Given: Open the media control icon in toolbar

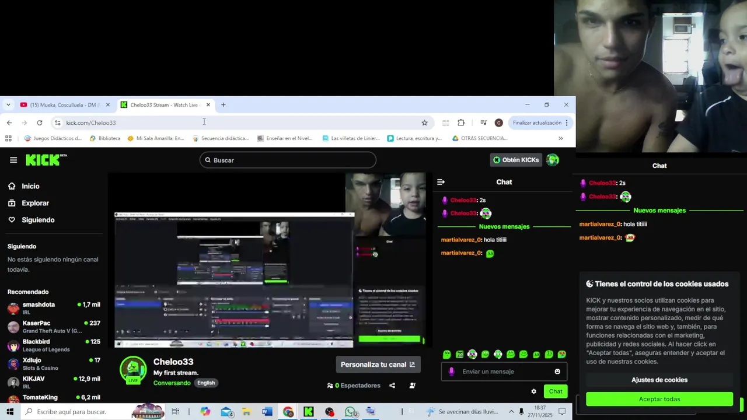Looking at the screenshot, I should click(x=483, y=123).
